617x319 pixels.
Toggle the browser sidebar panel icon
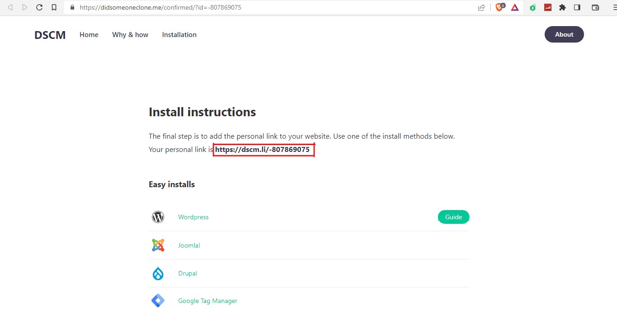[x=577, y=7]
